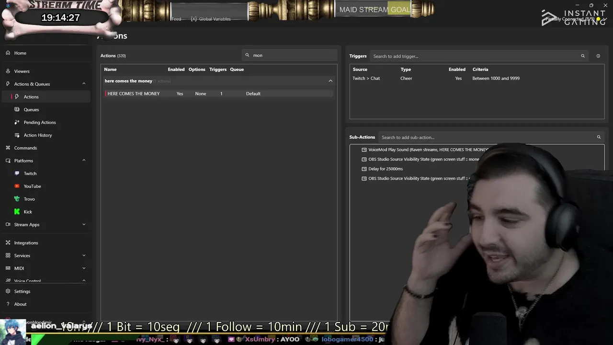Image resolution: width=613 pixels, height=345 pixels.
Task: Open the Trovo platform settings
Action: coord(29,199)
